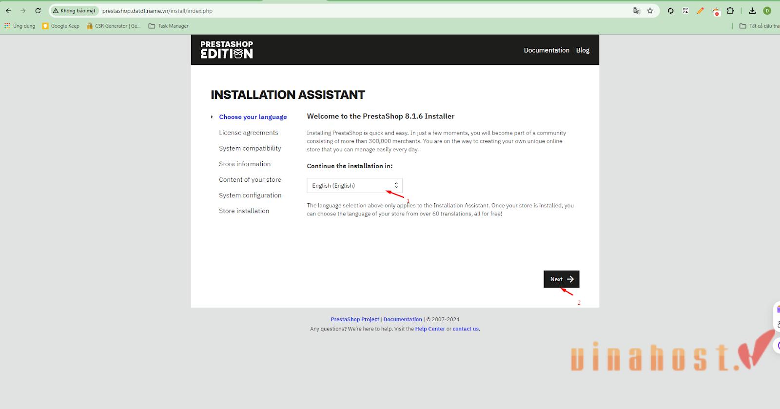The height and width of the screenshot is (409, 780).
Task: Open the green profile avatar
Action: [767, 11]
